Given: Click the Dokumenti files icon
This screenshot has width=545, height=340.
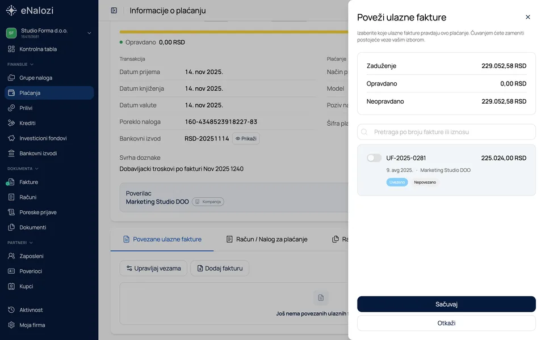Looking at the screenshot, I should coord(11,227).
